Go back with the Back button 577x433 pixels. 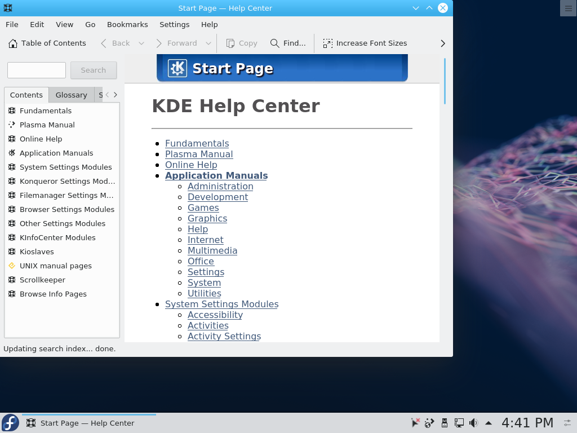(x=116, y=43)
